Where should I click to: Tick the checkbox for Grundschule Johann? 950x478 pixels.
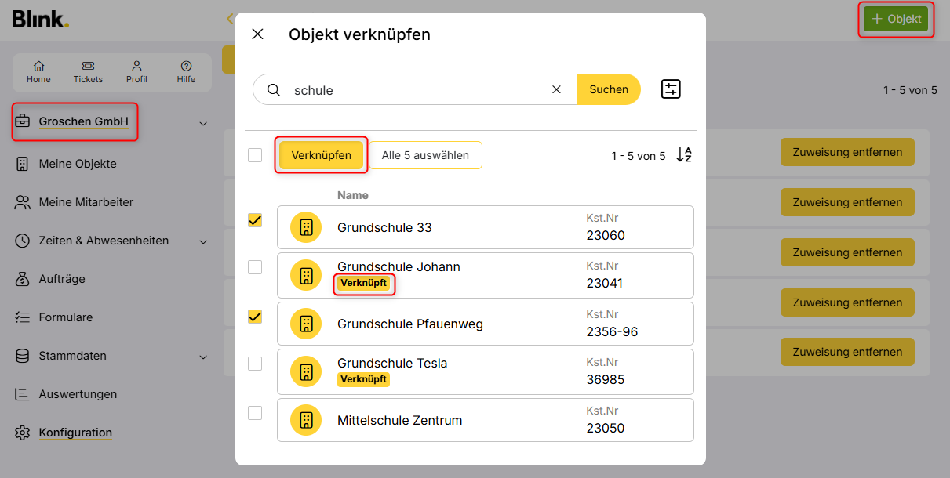pyautogui.click(x=255, y=268)
